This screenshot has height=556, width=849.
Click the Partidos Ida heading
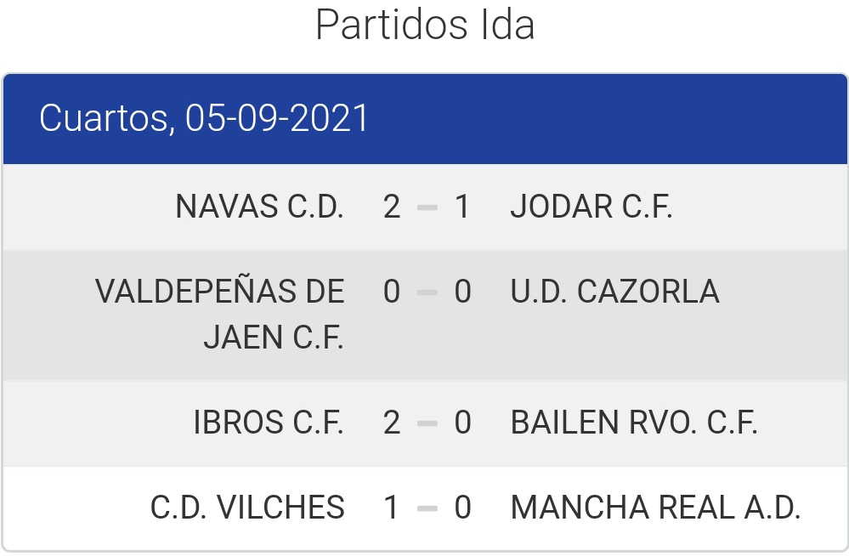[425, 25]
